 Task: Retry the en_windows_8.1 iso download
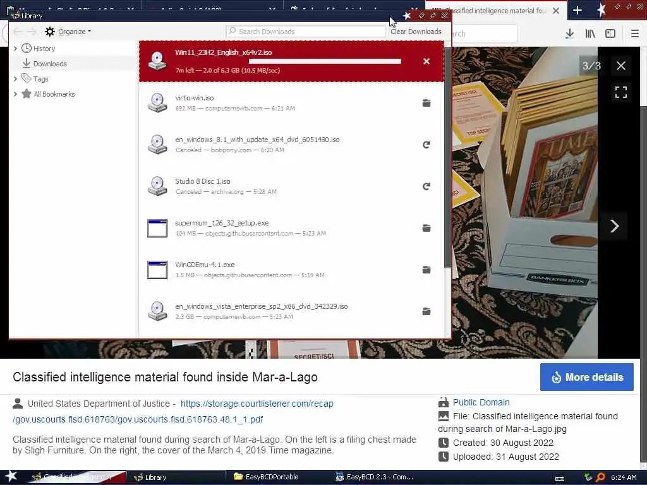pos(426,145)
